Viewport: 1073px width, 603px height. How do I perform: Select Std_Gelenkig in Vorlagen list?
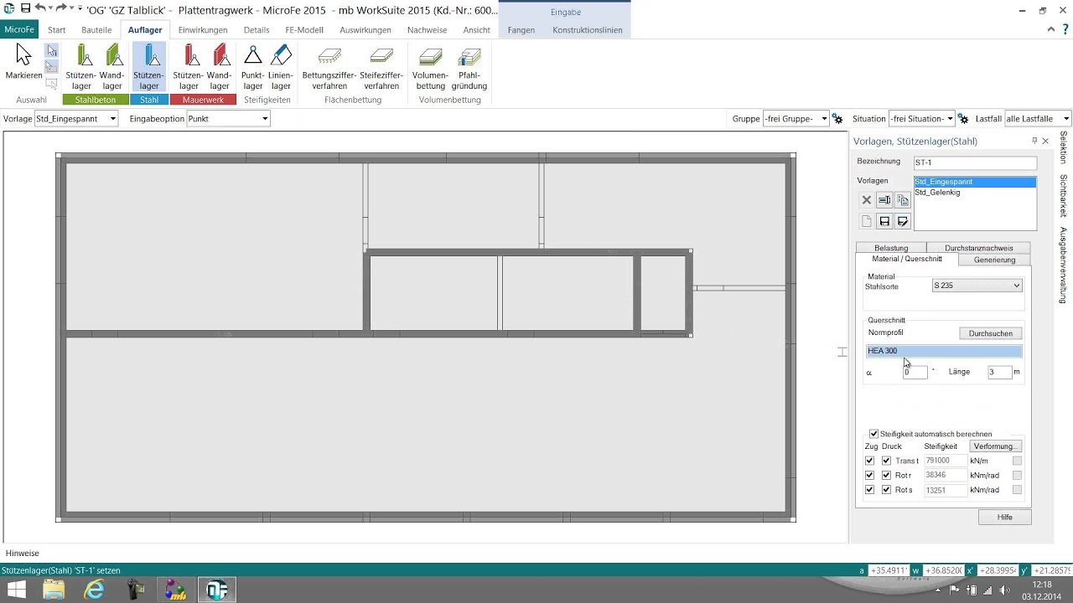coord(975,193)
